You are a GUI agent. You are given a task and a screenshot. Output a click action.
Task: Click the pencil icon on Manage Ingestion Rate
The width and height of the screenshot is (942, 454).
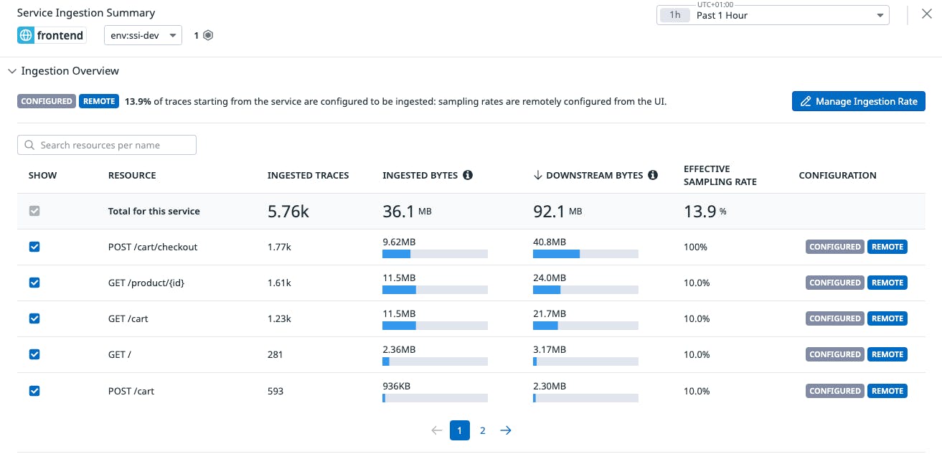click(806, 101)
